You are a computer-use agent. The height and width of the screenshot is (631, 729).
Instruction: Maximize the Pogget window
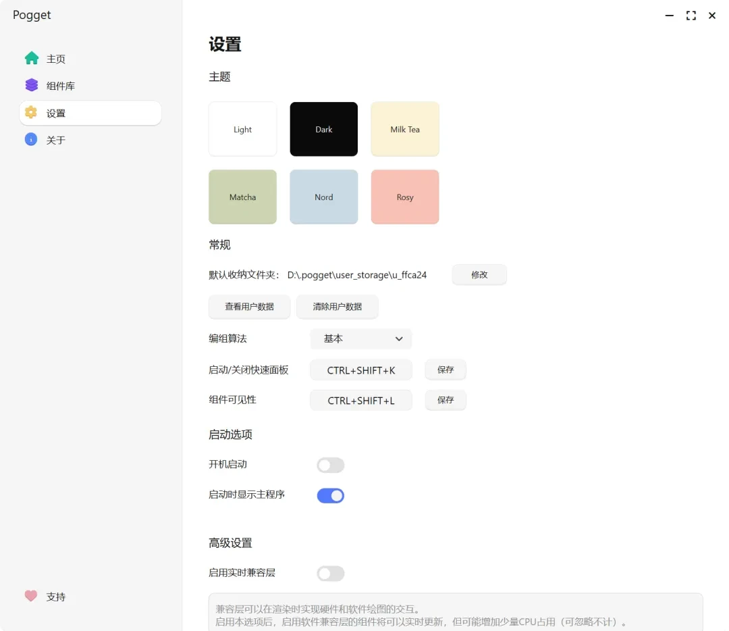coord(691,16)
